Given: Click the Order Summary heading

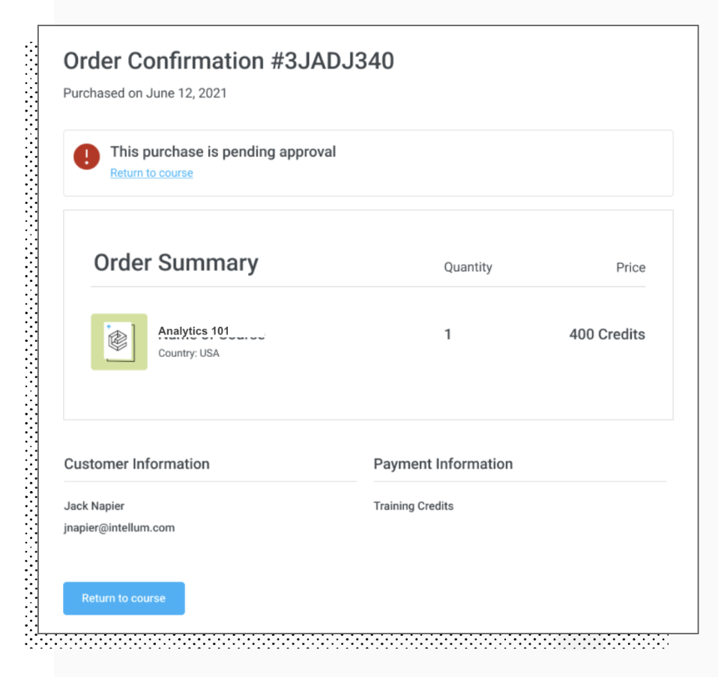Looking at the screenshot, I should pos(176,263).
